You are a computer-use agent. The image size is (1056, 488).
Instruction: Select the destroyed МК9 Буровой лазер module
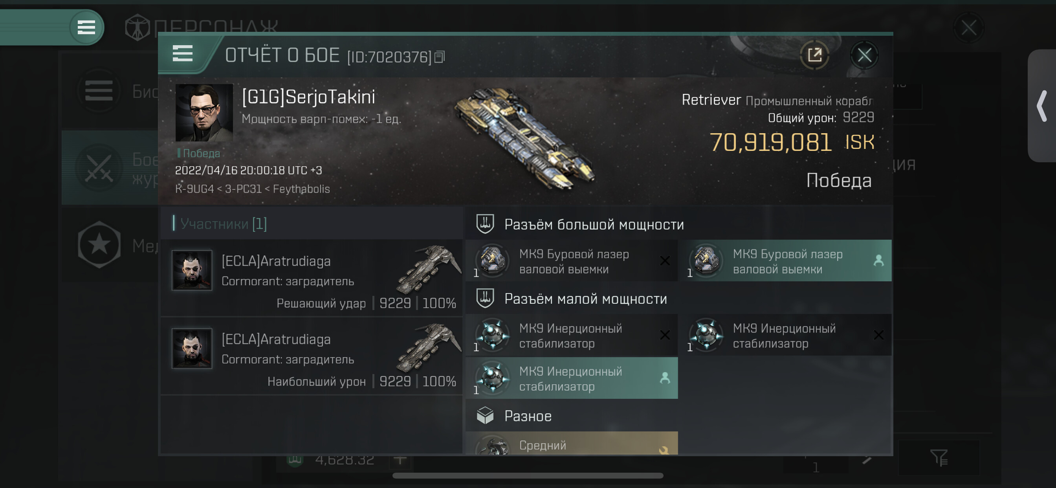coord(572,261)
